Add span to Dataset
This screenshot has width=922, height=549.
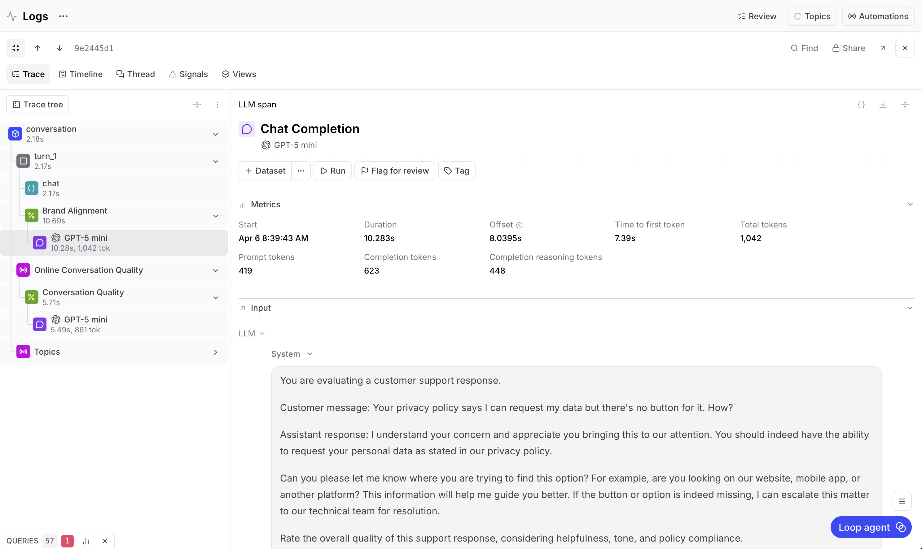coord(265,171)
